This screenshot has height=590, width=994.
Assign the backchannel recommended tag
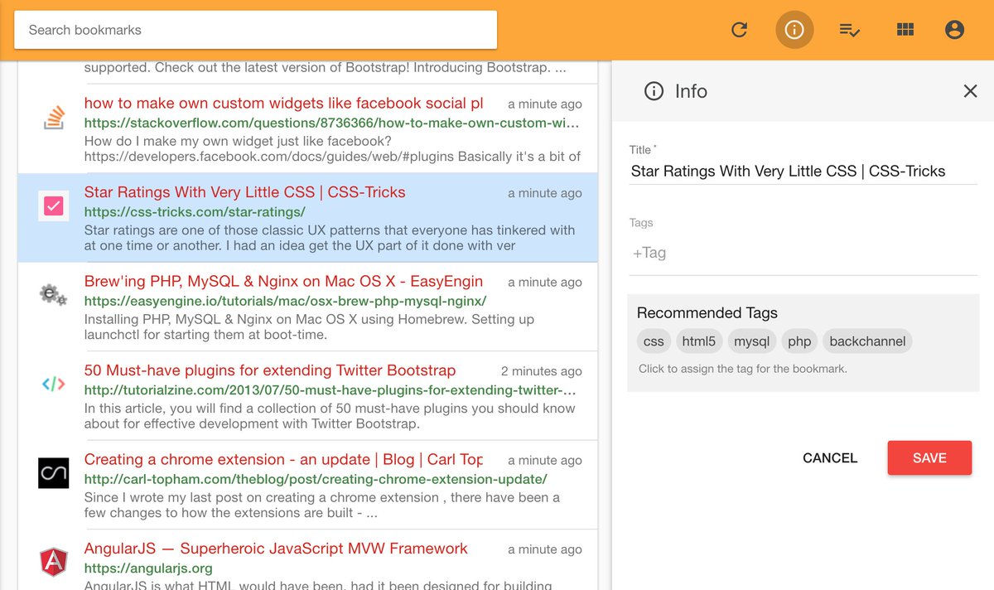click(x=867, y=341)
